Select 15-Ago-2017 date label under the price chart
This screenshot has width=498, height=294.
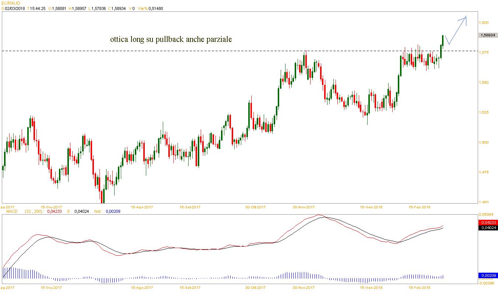[142, 207]
